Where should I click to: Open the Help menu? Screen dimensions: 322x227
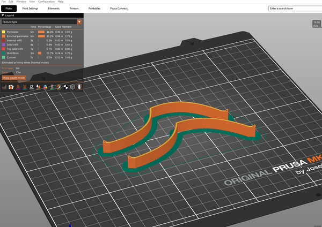click(x=60, y=2)
